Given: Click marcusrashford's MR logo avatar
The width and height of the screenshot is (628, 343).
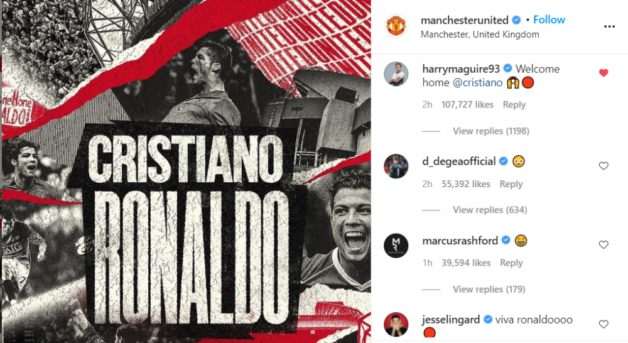Looking at the screenshot, I should click(396, 245).
